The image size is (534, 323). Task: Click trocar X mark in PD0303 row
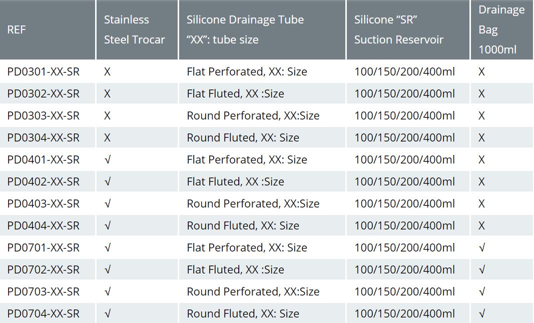107,115
